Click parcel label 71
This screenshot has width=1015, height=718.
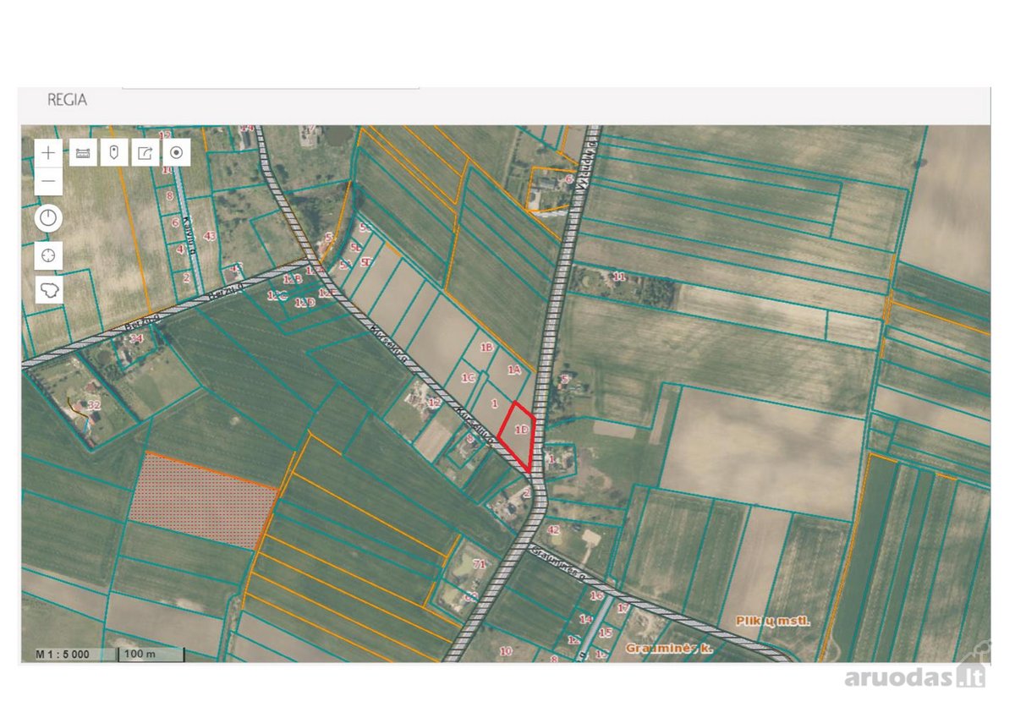click(x=479, y=563)
